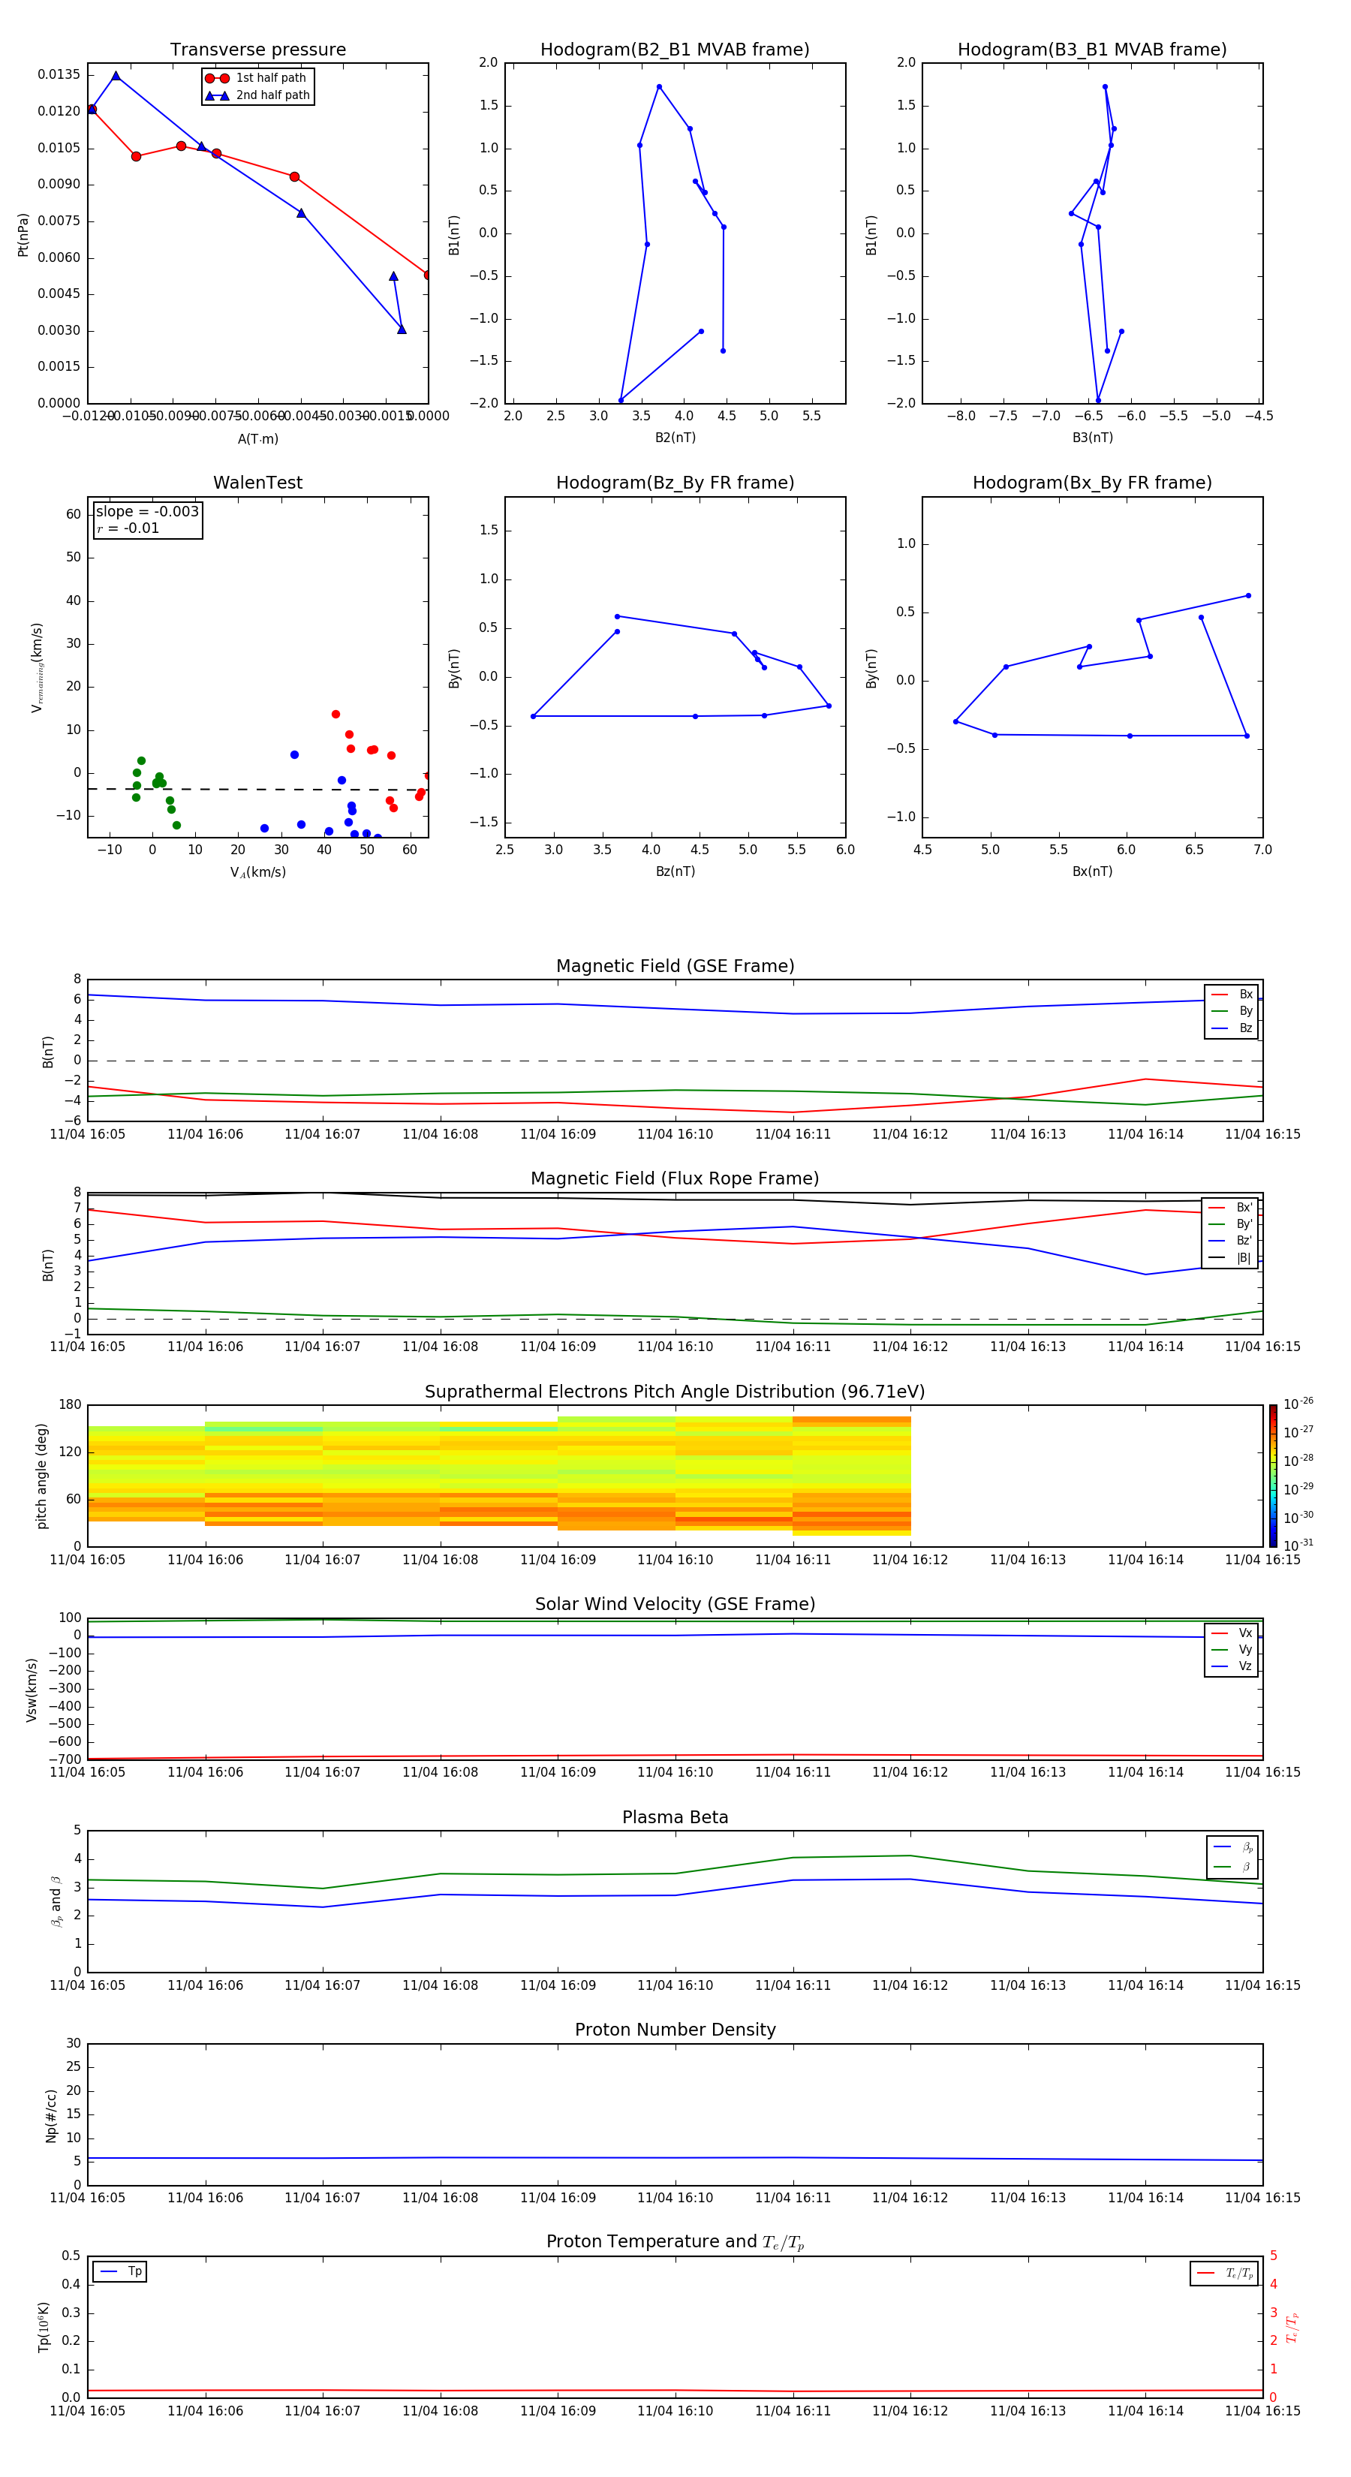Screen dimensions: 1351x2477
Task: Click the 'Magnetic Field (Flux Rope Frame)' title
Action: tap(675, 1179)
